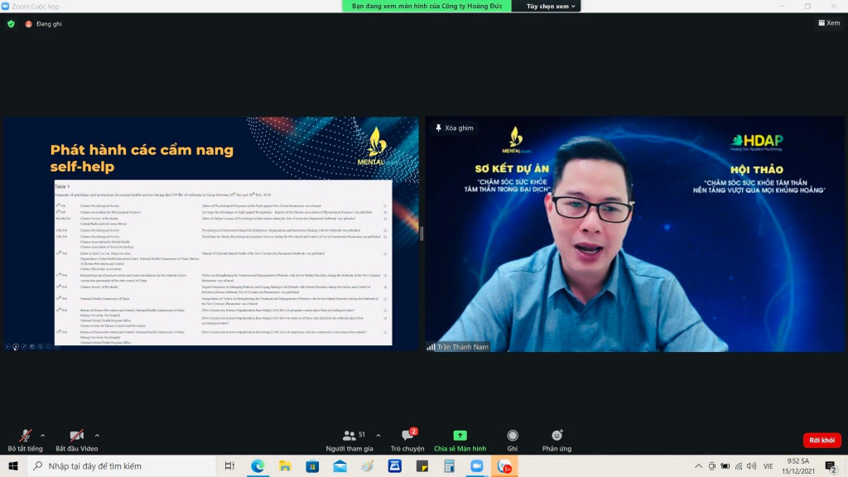Click Xóa ghim to unpin video

[x=454, y=128]
